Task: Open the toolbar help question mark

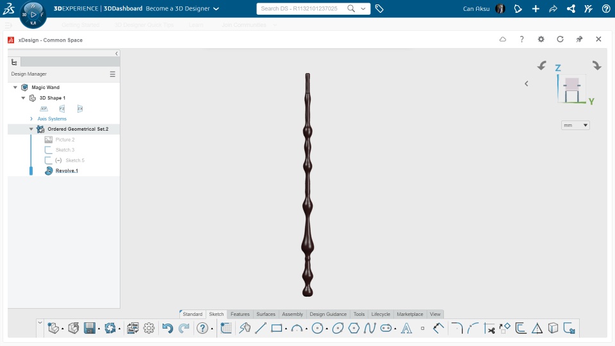Action: coord(202,328)
